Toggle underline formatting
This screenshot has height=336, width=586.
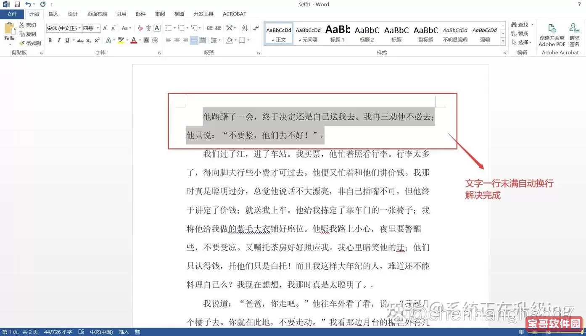coord(67,40)
